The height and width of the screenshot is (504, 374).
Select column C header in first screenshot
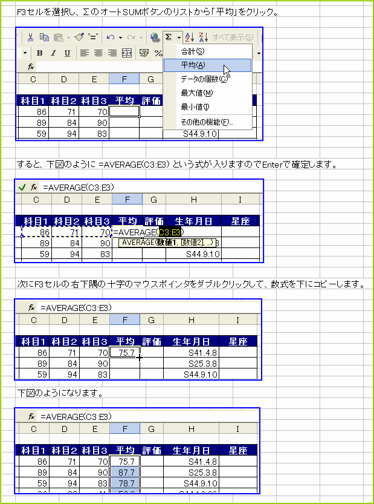click(x=33, y=79)
